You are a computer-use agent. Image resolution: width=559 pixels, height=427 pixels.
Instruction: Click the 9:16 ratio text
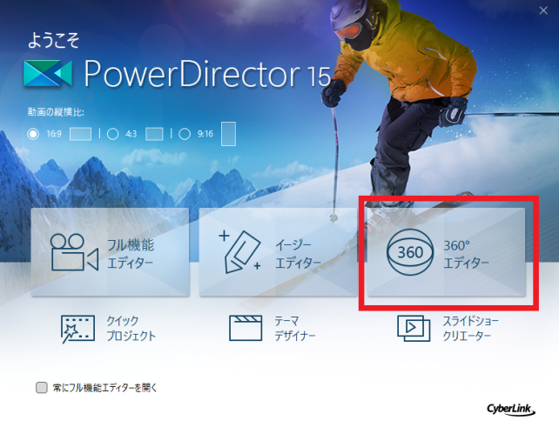click(x=205, y=134)
